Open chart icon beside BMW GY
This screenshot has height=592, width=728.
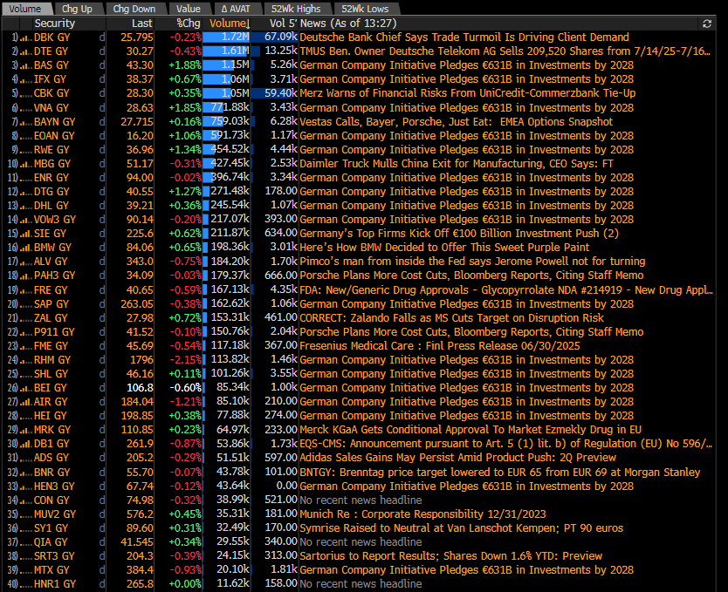click(x=25, y=248)
